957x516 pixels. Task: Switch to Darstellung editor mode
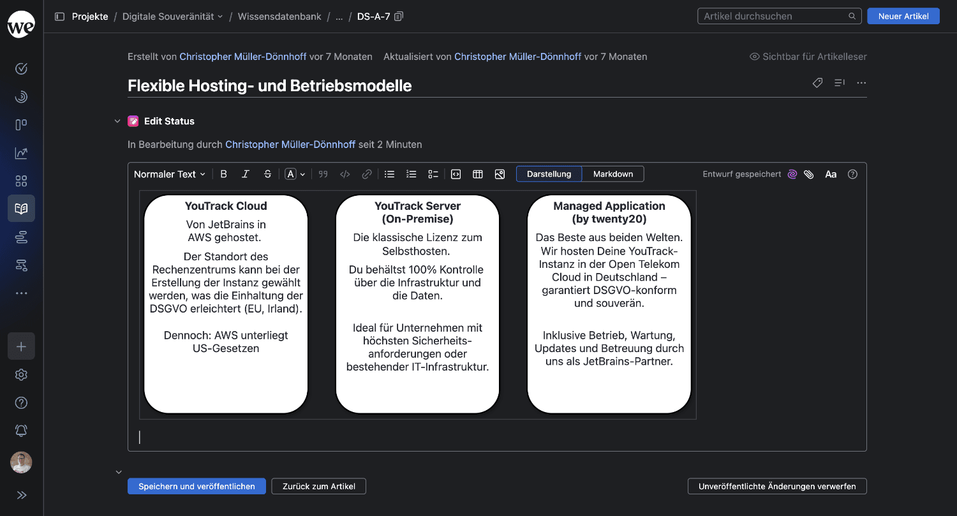pos(549,174)
